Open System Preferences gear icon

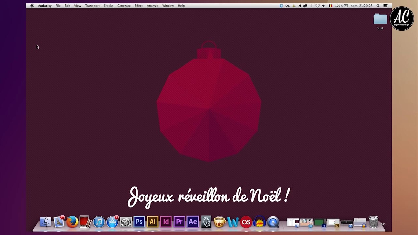coord(126,222)
